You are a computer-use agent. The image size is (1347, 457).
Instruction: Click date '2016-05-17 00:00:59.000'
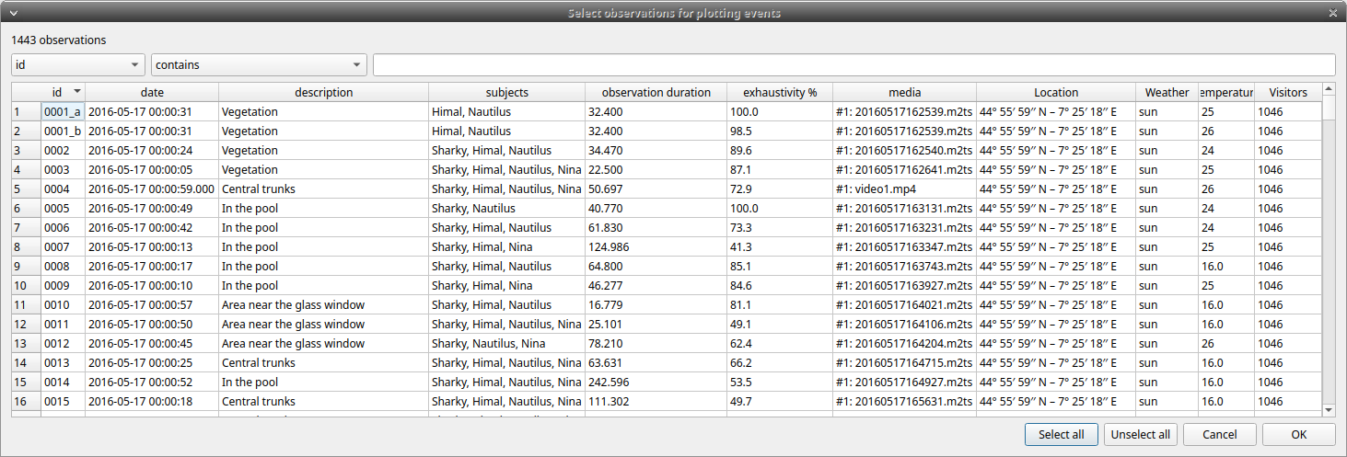(x=152, y=189)
